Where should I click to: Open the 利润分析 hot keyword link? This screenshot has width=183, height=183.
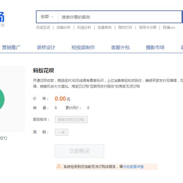84,27
